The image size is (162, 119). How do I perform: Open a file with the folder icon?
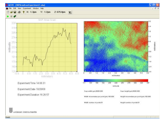point(11,12)
